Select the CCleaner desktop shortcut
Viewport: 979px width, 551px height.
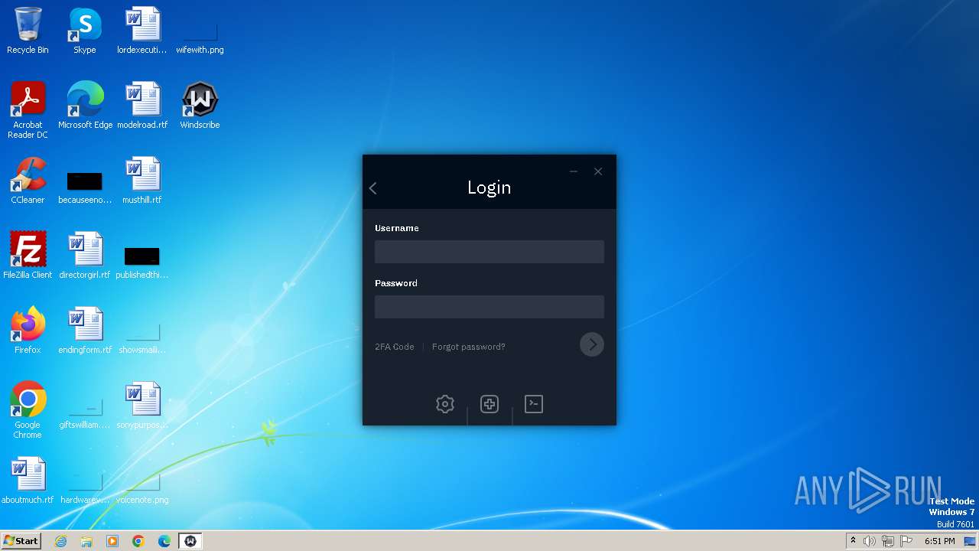click(x=28, y=181)
